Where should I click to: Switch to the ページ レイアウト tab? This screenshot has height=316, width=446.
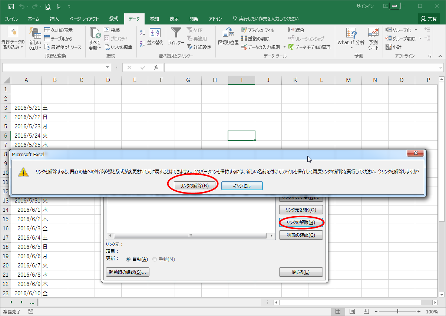84,19
